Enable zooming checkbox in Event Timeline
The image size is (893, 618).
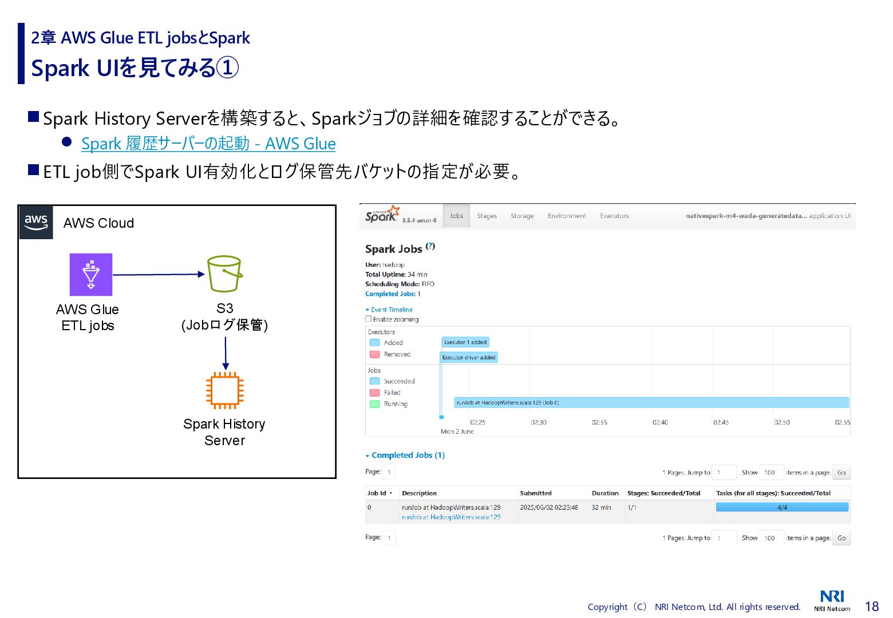point(369,319)
